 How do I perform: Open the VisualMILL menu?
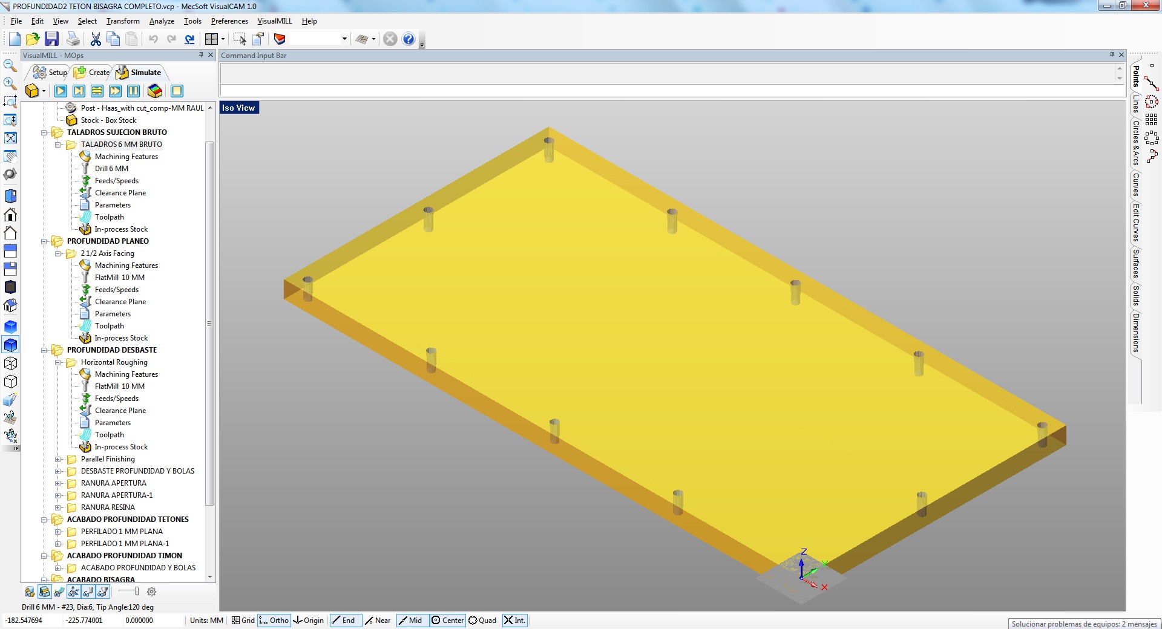pos(274,21)
